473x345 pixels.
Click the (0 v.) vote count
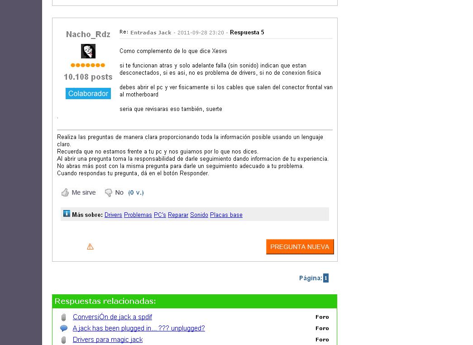[136, 192]
